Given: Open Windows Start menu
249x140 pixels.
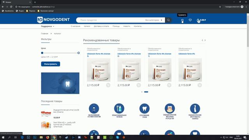Looking at the screenshot, I should [3, 137].
